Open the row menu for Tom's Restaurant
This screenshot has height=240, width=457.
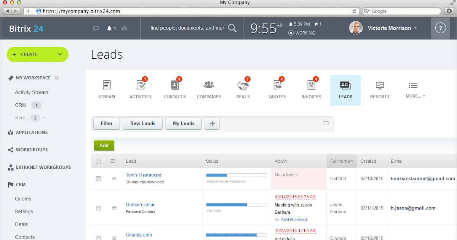click(114, 178)
